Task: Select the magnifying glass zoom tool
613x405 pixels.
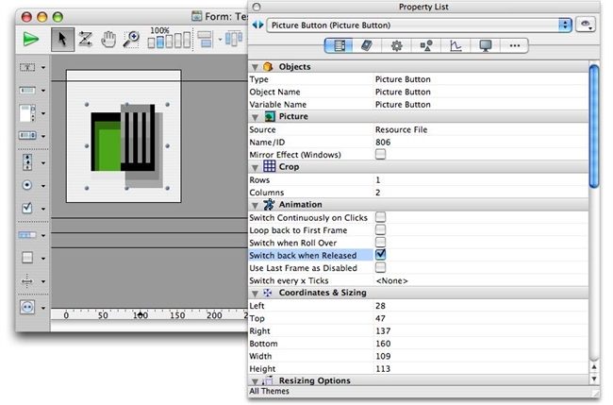Action: coord(132,39)
